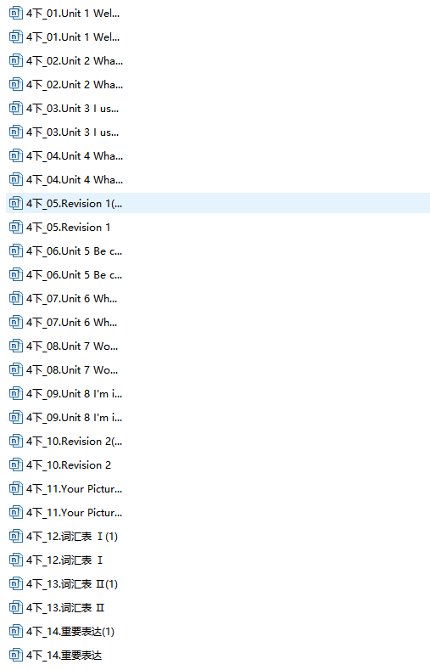This screenshot has height=670, width=430.
Task: Select the file named 4下_14.重要表达(1)
Action: coord(70,631)
